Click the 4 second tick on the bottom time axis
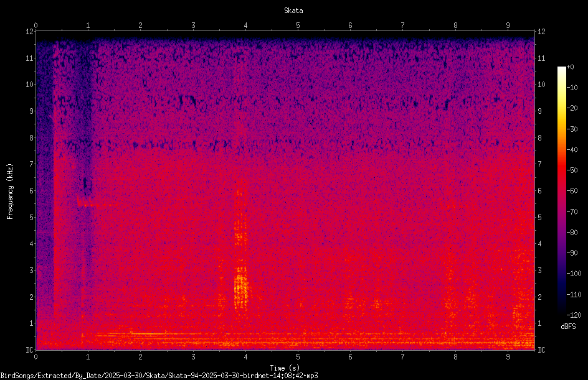The width and height of the screenshot is (588, 380). pyautogui.click(x=245, y=357)
